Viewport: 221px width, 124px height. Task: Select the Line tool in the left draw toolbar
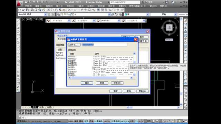[18, 21]
